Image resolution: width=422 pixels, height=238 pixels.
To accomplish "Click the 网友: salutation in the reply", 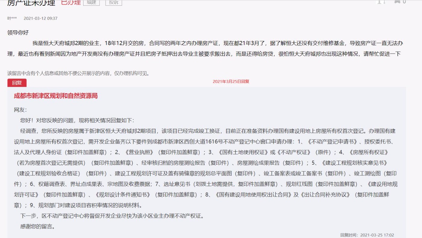I will [x=20, y=110].
